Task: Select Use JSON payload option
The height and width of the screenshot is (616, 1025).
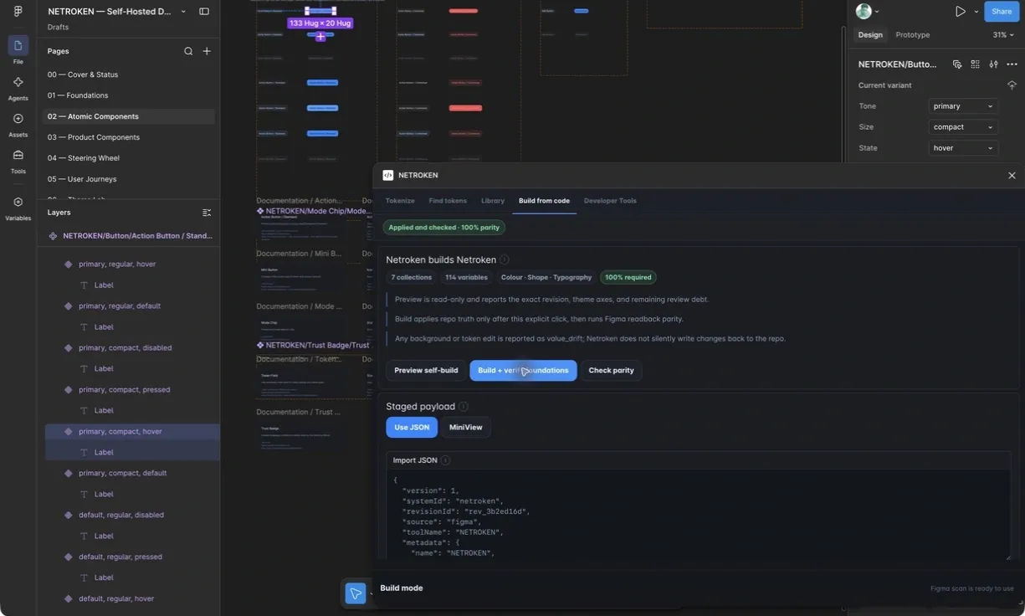Action: (x=412, y=428)
